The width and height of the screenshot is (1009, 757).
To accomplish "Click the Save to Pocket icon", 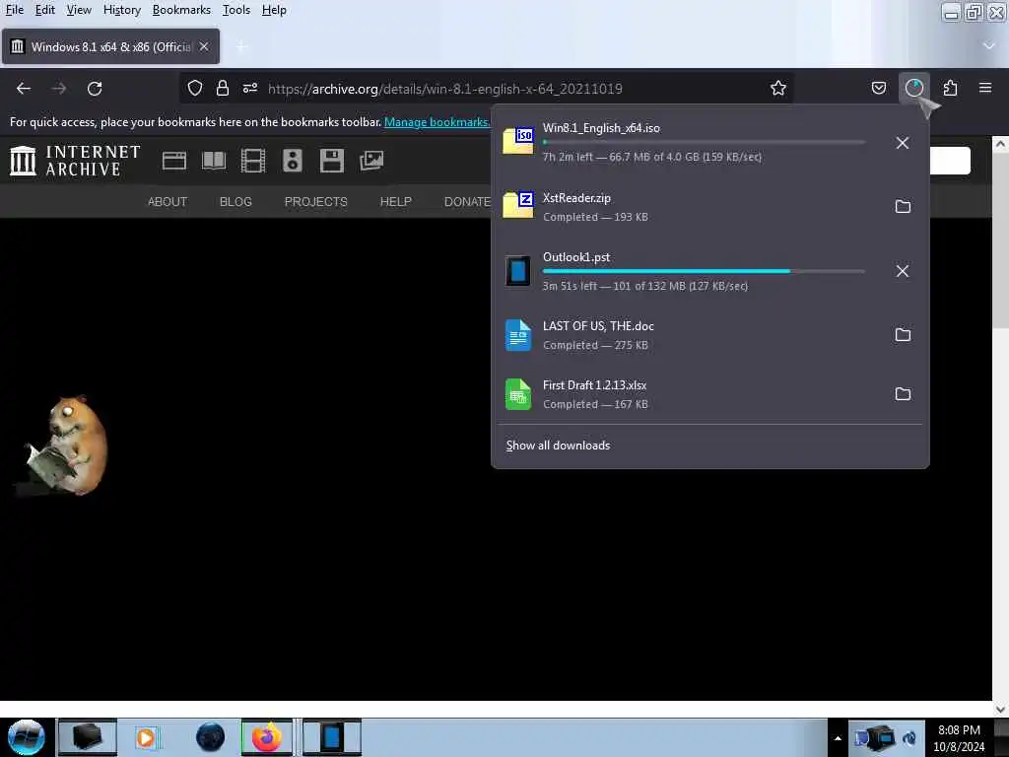I will pos(878,88).
